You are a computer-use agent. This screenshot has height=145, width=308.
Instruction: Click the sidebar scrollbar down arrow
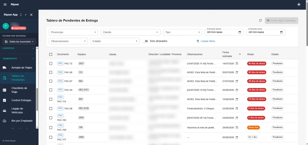point(37,127)
